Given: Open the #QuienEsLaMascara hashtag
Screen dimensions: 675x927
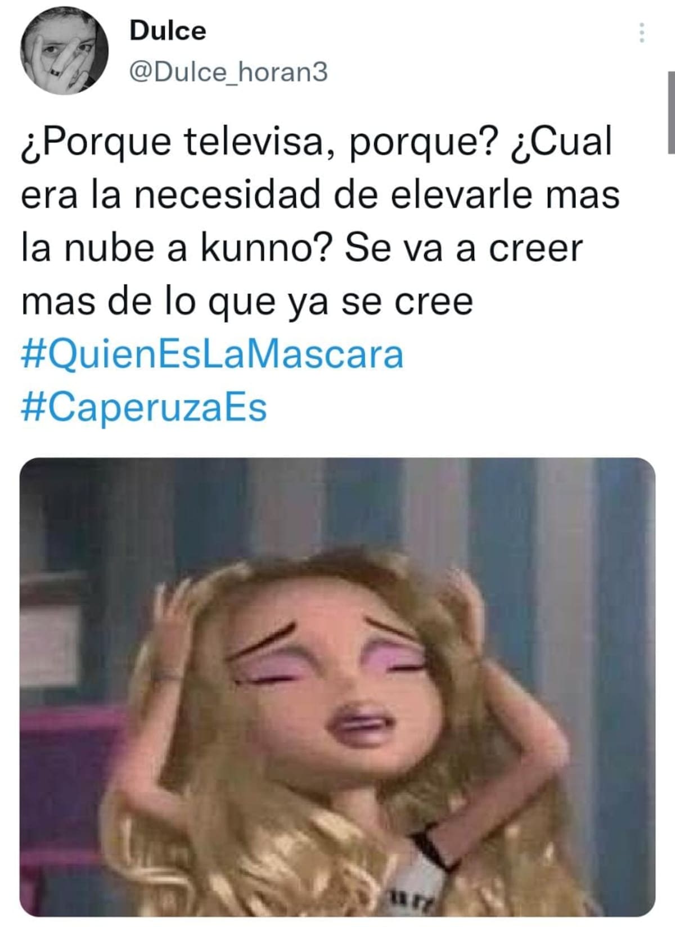Looking at the screenshot, I should coord(213,354).
